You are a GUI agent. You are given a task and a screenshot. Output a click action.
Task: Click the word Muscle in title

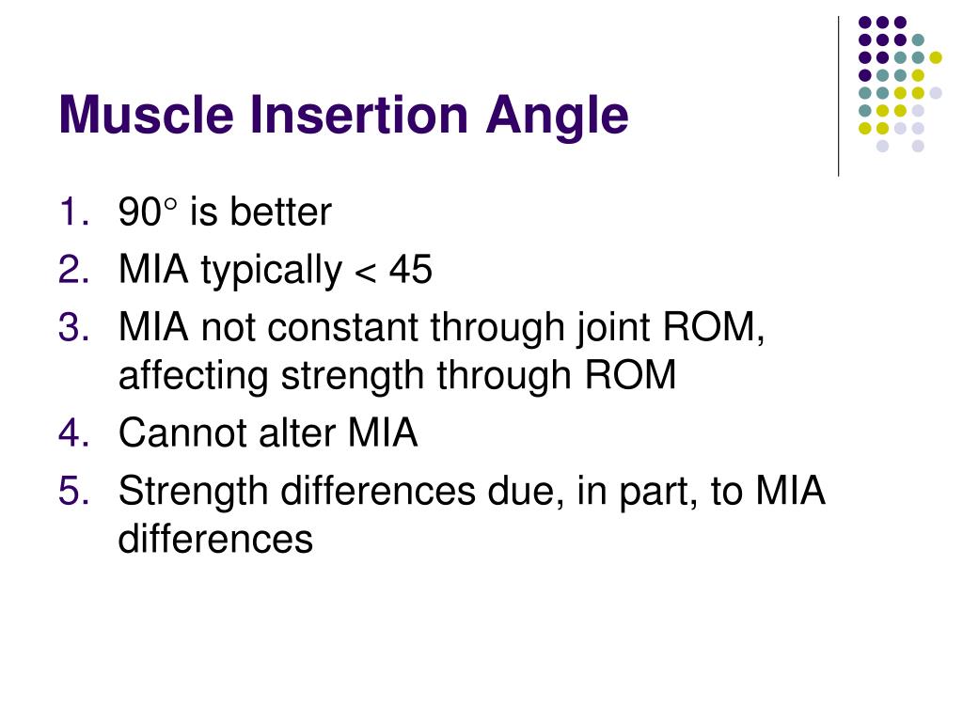point(146,115)
